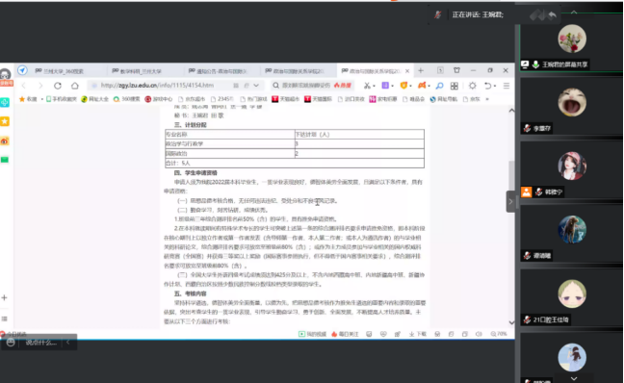624x383 pixels.
Task: Toggle the muted microphone next to 韩歆宁
Action: pyautogui.click(x=539, y=192)
